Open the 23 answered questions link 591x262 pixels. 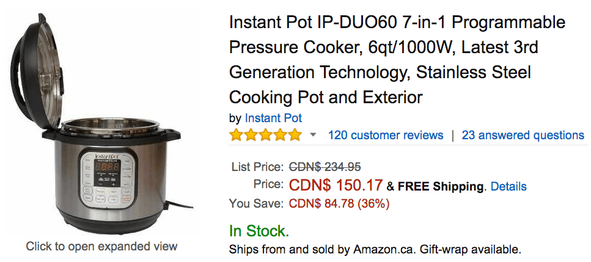(523, 135)
